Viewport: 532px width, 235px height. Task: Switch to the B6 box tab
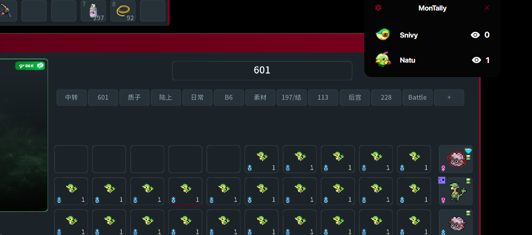pyautogui.click(x=229, y=98)
